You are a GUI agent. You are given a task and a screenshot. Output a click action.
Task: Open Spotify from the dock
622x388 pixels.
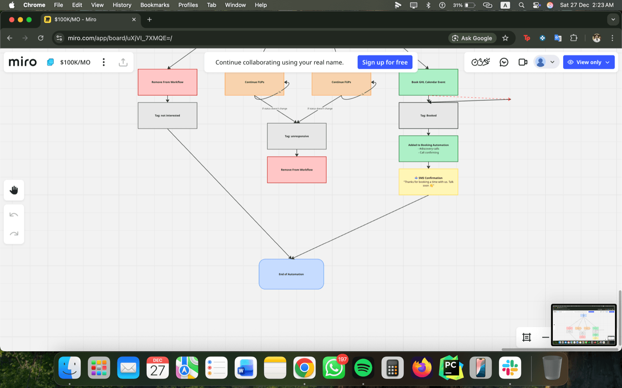(x=363, y=368)
